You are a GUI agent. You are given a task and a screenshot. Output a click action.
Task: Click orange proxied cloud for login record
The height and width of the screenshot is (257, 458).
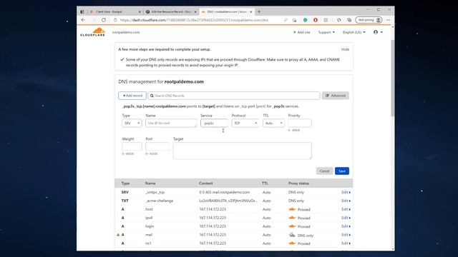pos(292,226)
